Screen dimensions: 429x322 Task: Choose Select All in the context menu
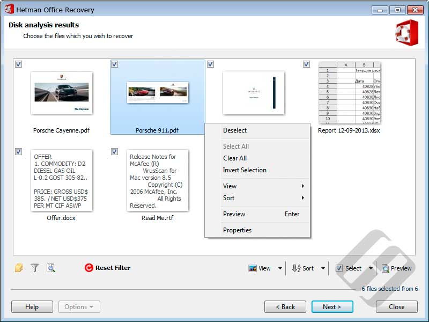(258, 146)
